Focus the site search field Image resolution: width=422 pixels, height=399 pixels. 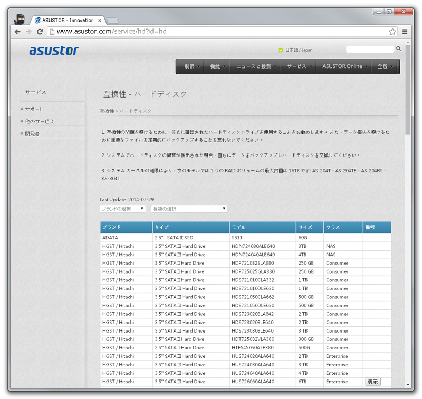click(x=370, y=49)
